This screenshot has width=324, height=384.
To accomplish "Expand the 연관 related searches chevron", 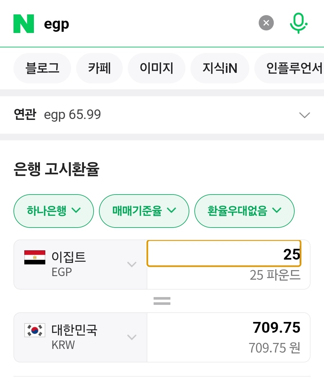I will 304,115.
